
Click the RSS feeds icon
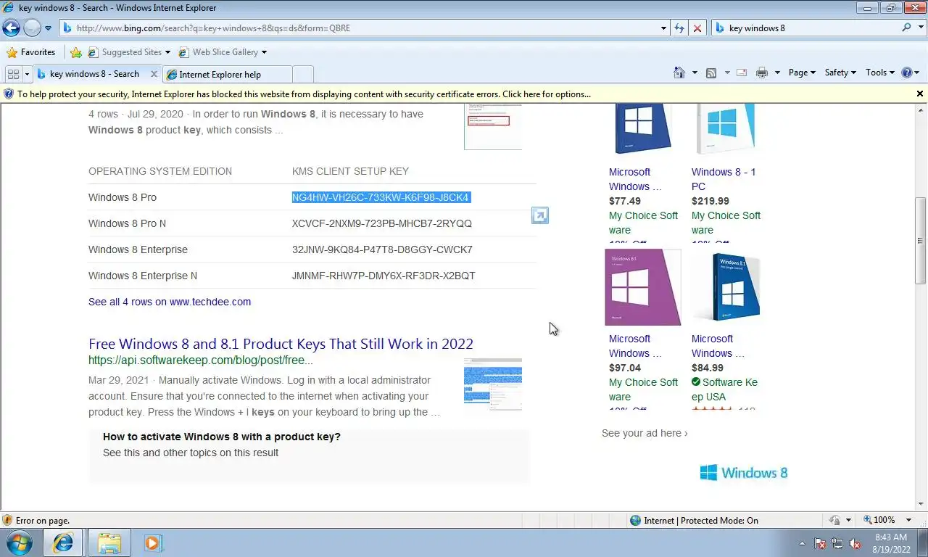[x=711, y=73]
